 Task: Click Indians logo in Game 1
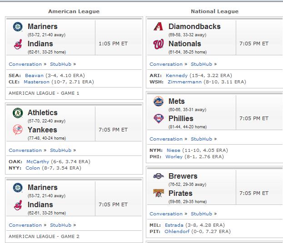(x=18, y=44)
